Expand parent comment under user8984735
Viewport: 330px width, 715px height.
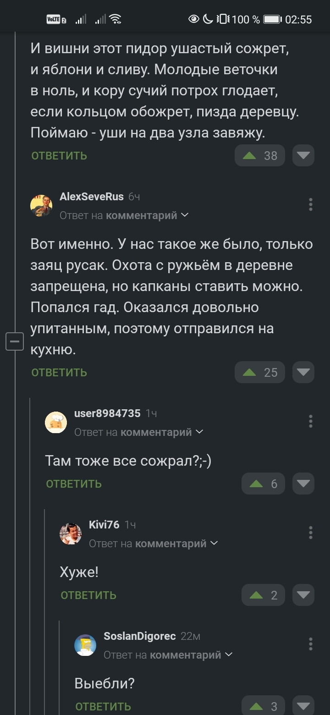tap(139, 432)
